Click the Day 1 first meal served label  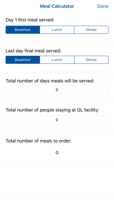click(30, 20)
